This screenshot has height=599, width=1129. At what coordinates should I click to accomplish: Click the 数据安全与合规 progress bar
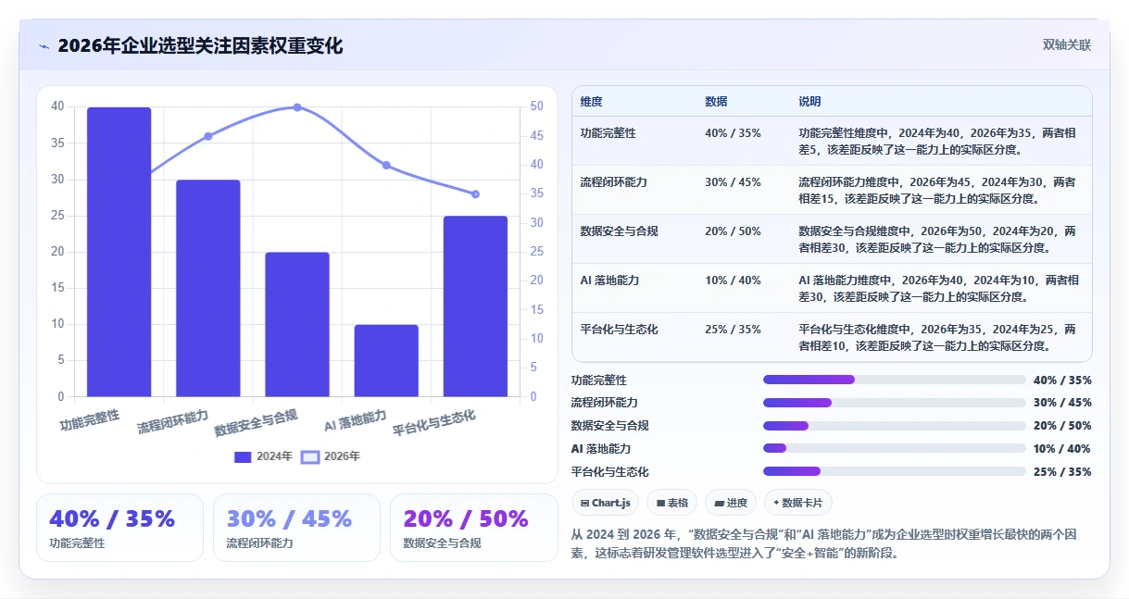click(x=895, y=426)
